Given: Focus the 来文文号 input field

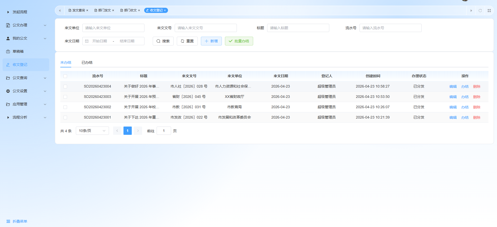Looking at the screenshot, I should (206, 28).
